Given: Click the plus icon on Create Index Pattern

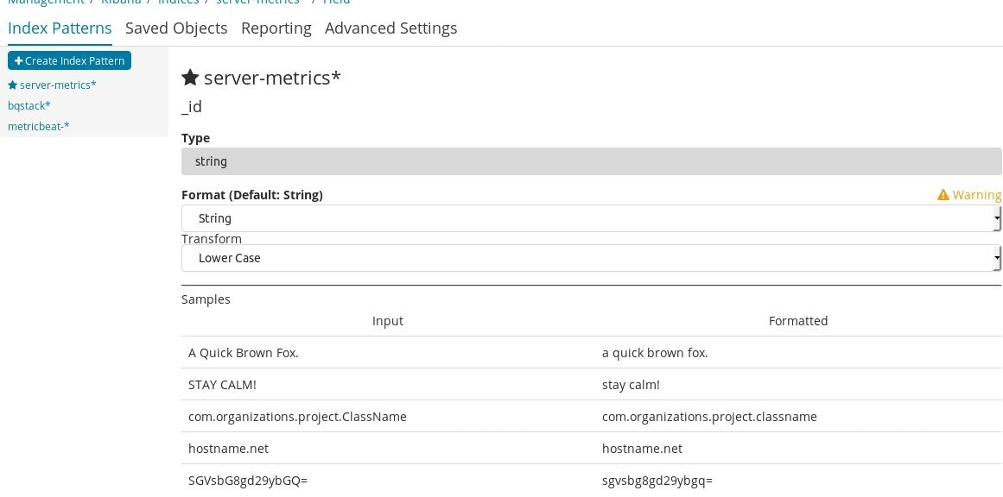Looking at the screenshot, I should pos(18,61).
